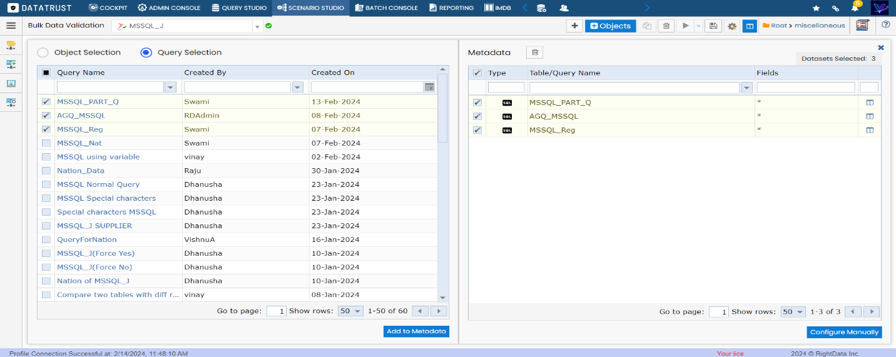Viewport: 896px width, 357px height.
Task: Open the Batch Console tab
Action: [x=386, y=8]
